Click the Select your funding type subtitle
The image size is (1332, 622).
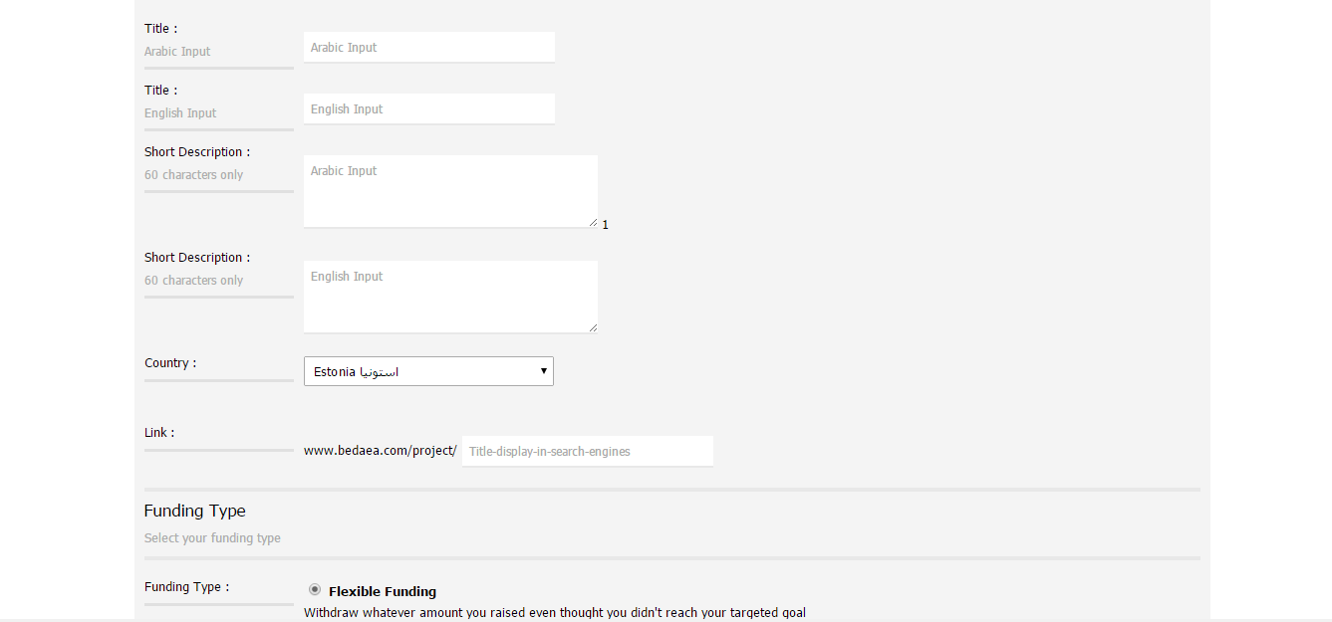[x=212, y=538]
